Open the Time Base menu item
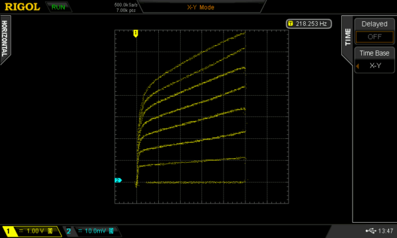397x238 pixels. [x=375, y=53]
